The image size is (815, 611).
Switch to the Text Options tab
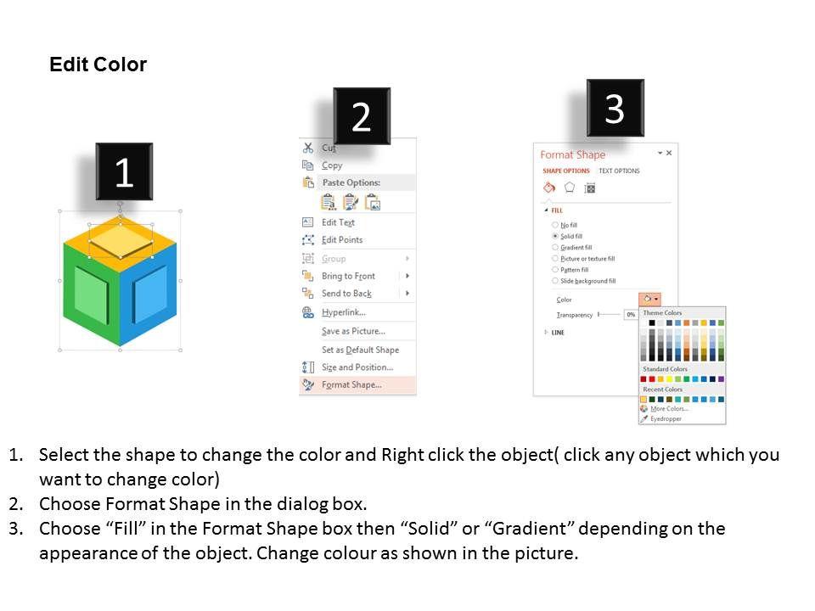click(x=619, y=171)
